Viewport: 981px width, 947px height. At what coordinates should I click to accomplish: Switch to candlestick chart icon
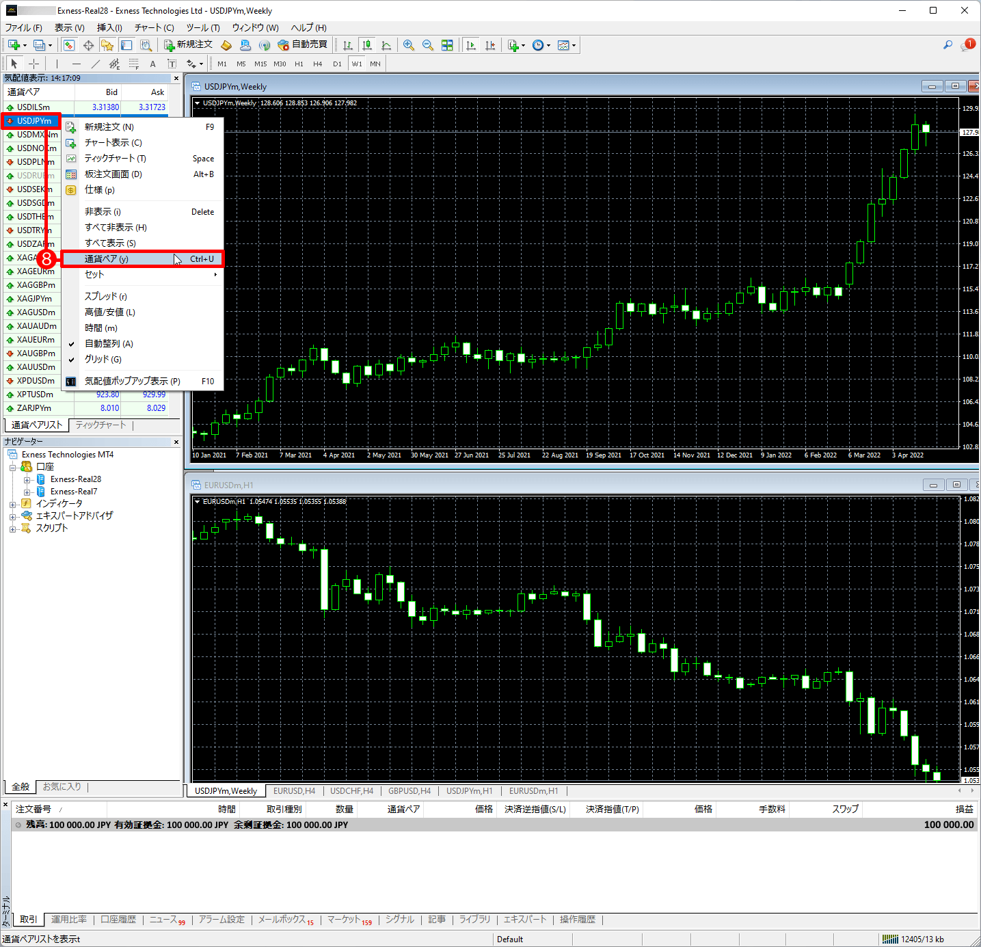pyautogui.click(x=367, y=45)
